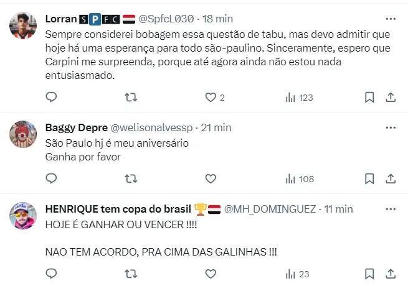The width and height of the screenshot is (408, 286).
Task: Open more options on Baggy Depre's tweet
Action: (x=391, y=127)
